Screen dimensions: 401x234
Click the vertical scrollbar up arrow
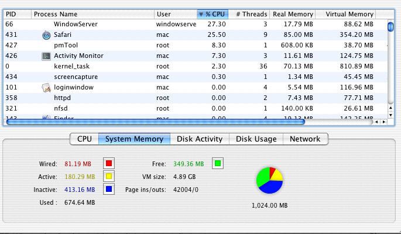coord(390,108)
